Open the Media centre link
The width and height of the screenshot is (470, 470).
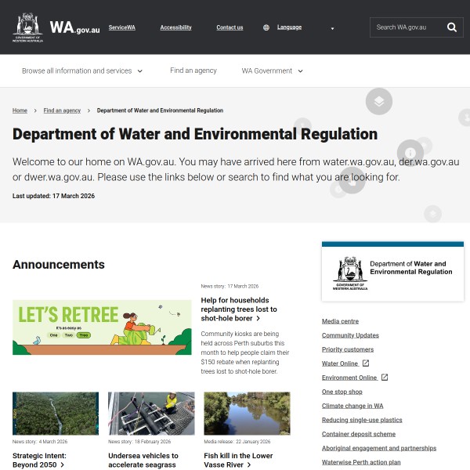tap(340, 321)
